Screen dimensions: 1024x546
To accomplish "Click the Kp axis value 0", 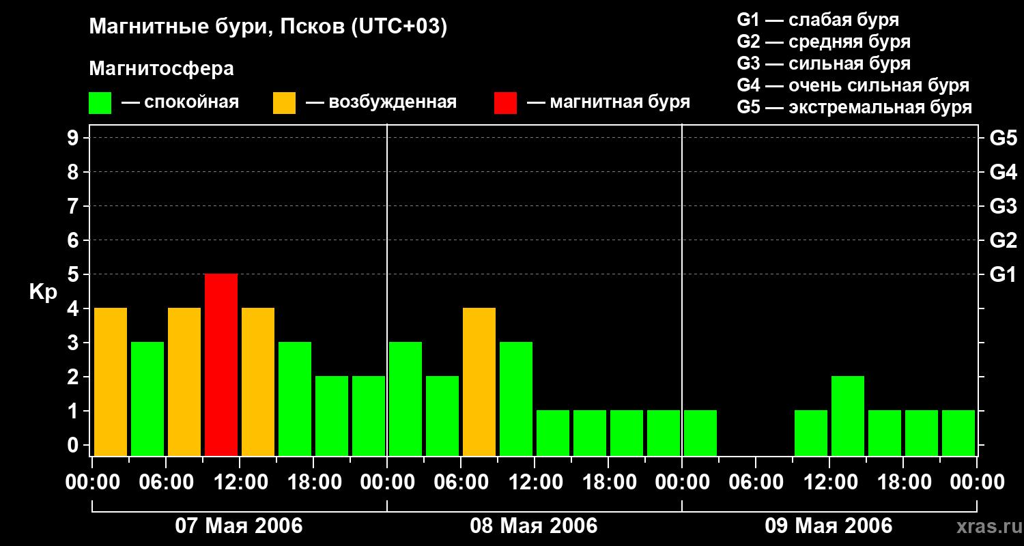I will [x=74, y=446].
